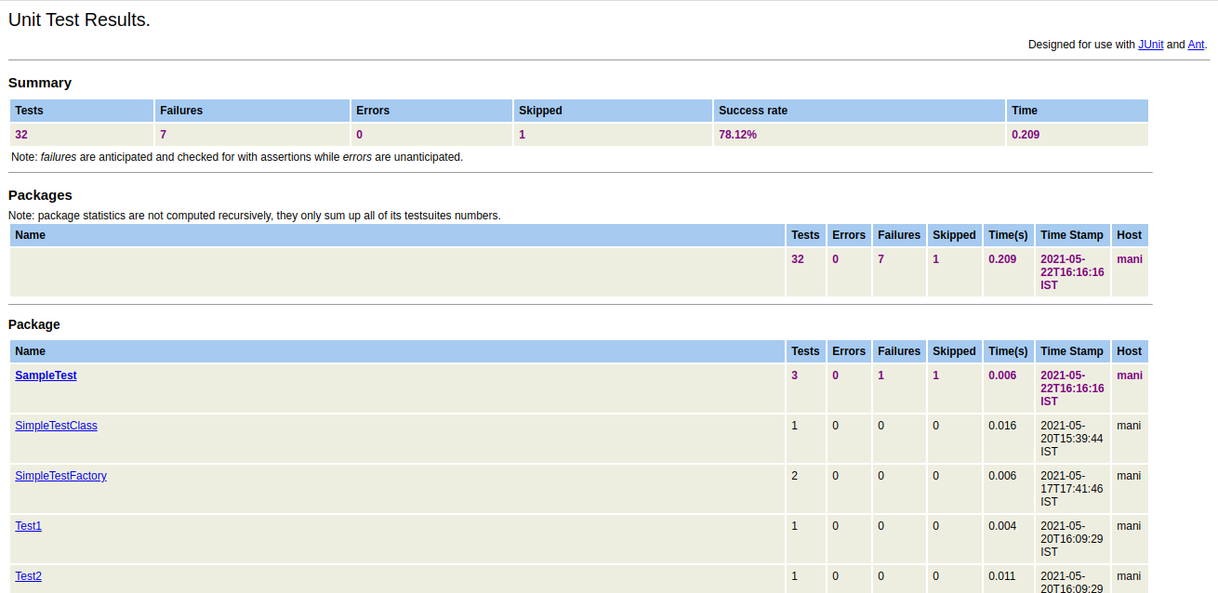Click the Name header in Packages table
Viewport: 1218px width, 593px height.
point(30,234)
